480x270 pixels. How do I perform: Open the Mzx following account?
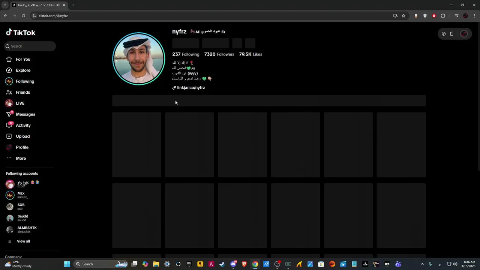(x=21, y=195)
